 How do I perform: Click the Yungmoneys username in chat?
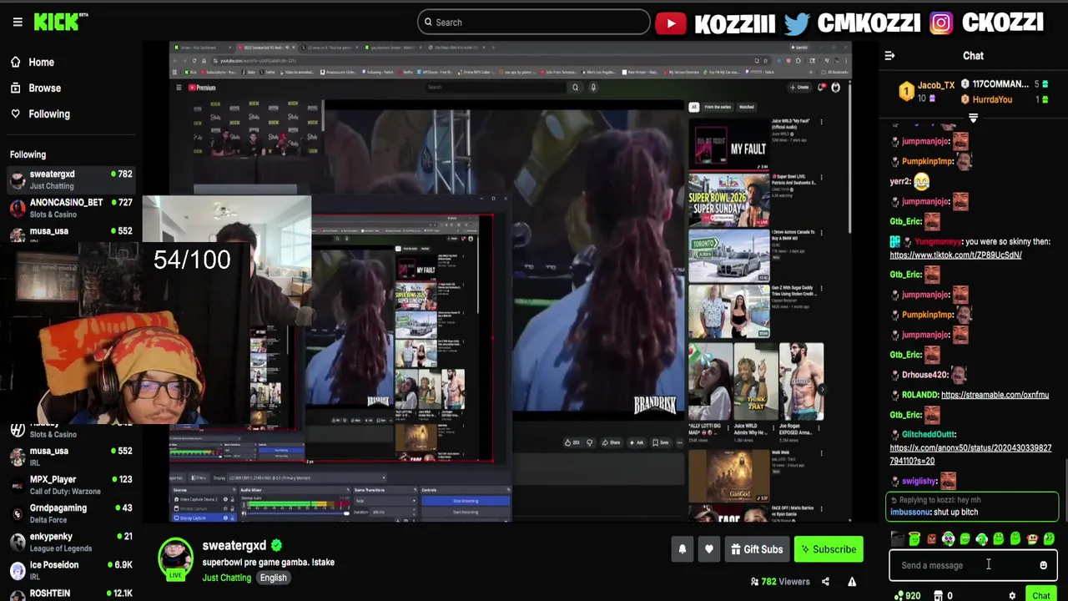[938, 242]
